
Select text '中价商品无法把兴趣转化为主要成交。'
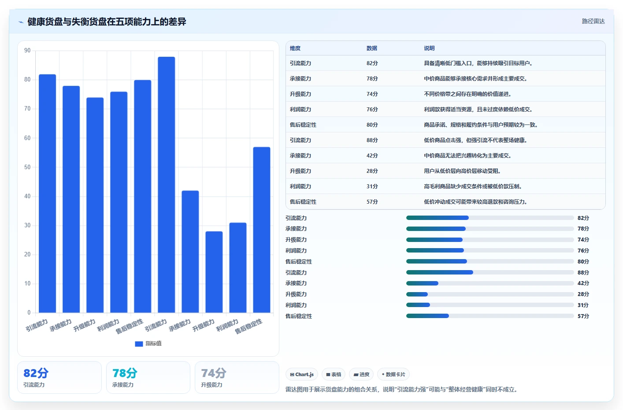coord(468,156)
